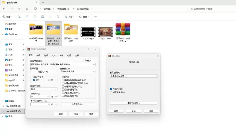Click the 整理密码(O)... button
The width and height of the screenshot is (236, 135).
(134, 103)
